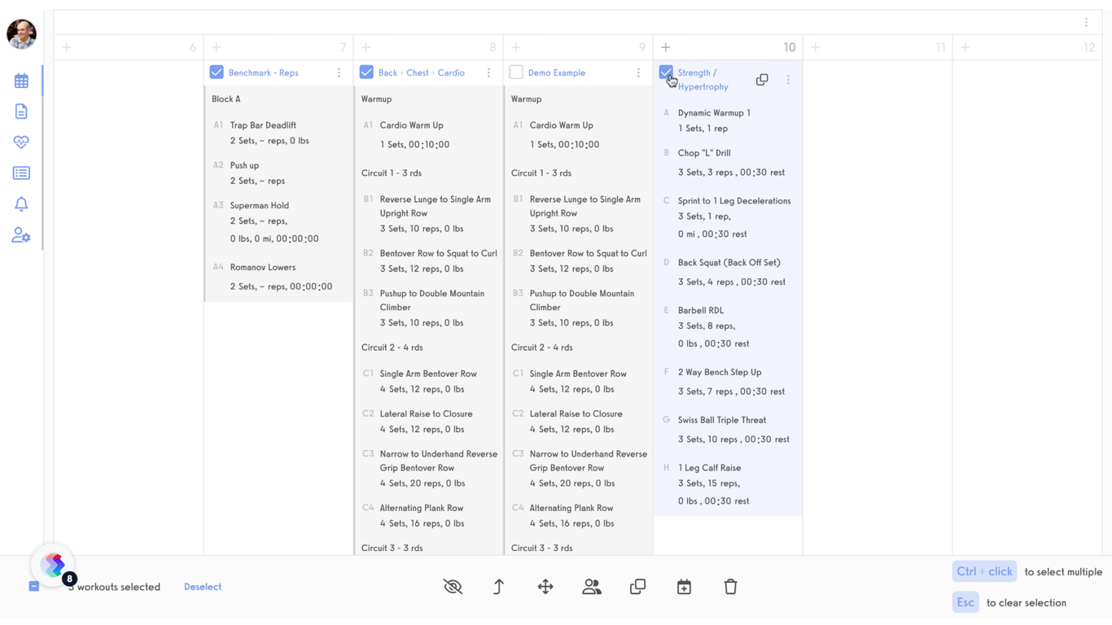
Task: Click the Deselect link
Action: coord(203,587)
